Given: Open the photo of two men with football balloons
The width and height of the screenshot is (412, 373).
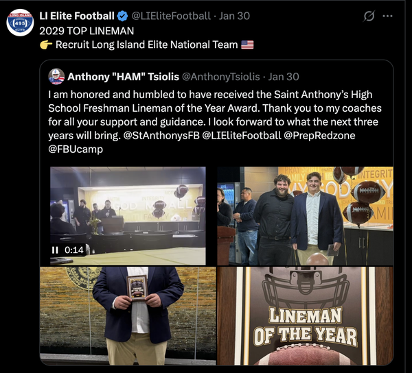Looking at the screenshot, I should tap(305, 216).
